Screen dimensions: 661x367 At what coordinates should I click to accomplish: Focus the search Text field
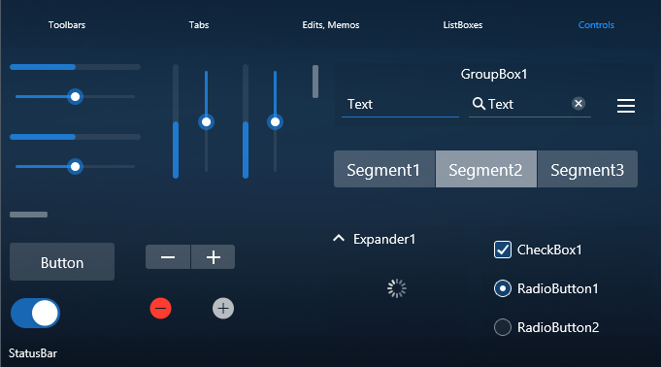529,105
